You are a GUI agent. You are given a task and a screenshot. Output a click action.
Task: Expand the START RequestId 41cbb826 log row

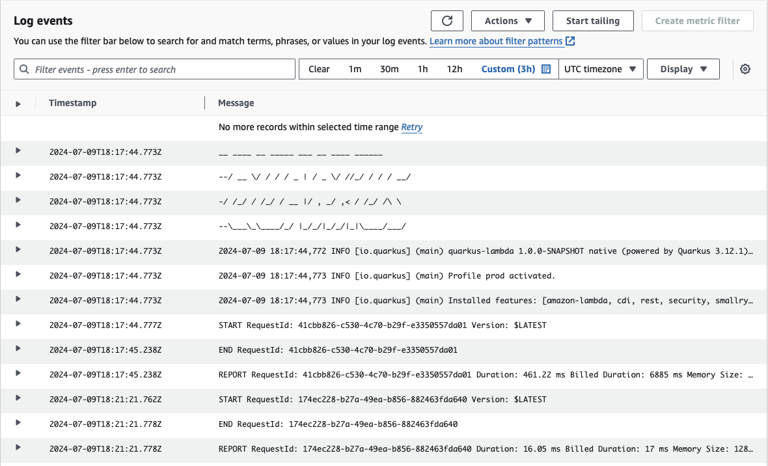pyautogui.click(x=18, y=325)
